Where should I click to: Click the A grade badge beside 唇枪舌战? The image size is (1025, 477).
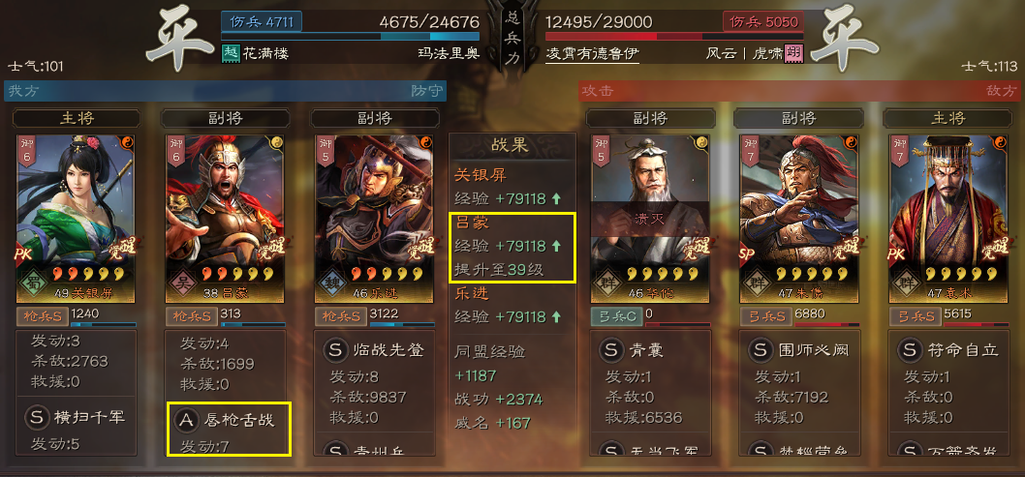click(185, 420)
